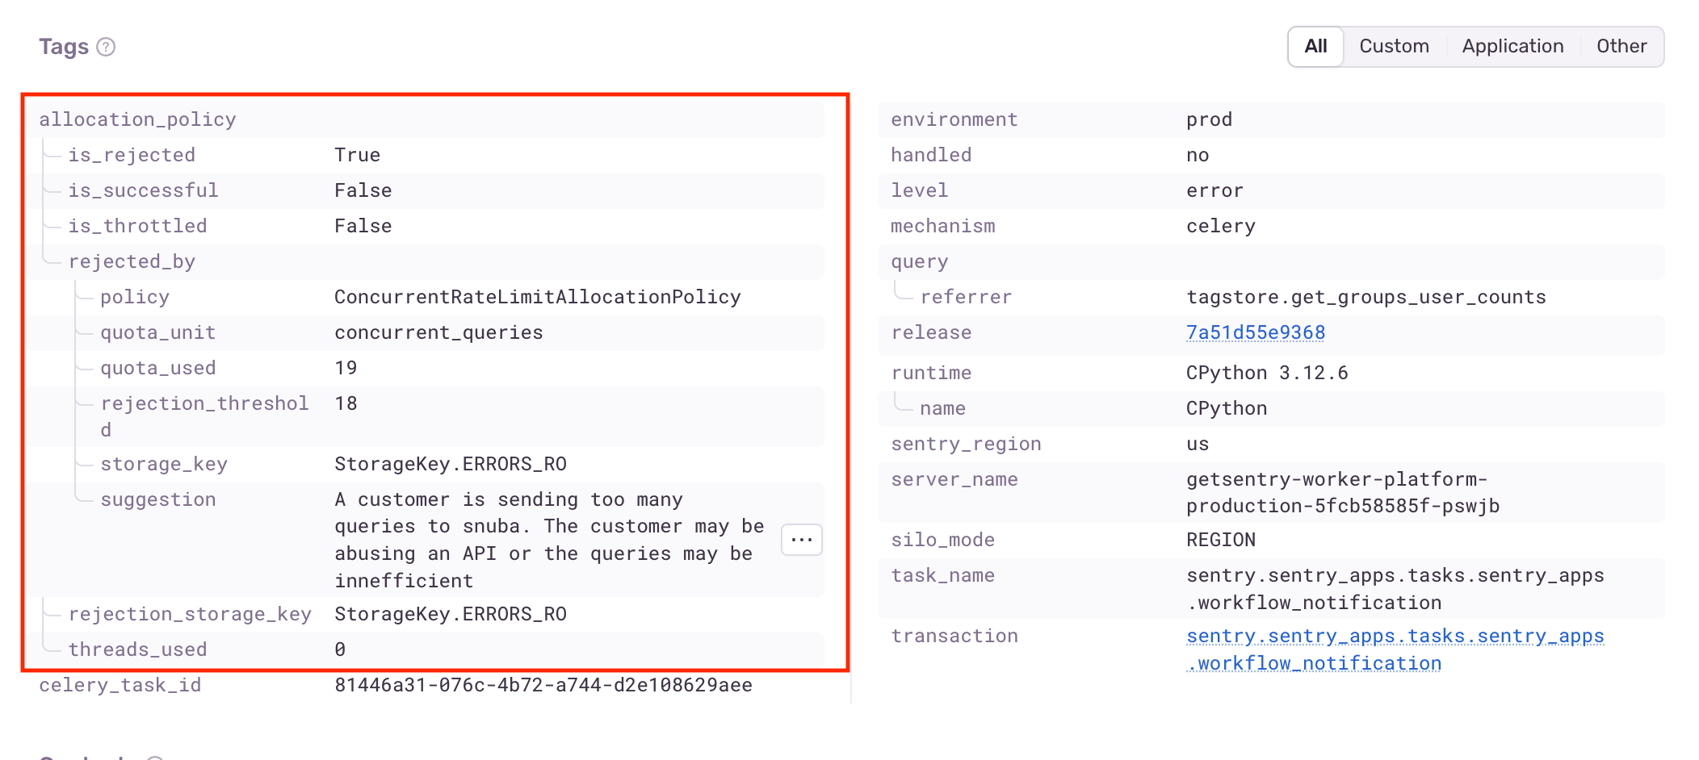1699x760 pixels.
Task: Open release 7a51d55e9368 link
Action: coord(1256,332)
